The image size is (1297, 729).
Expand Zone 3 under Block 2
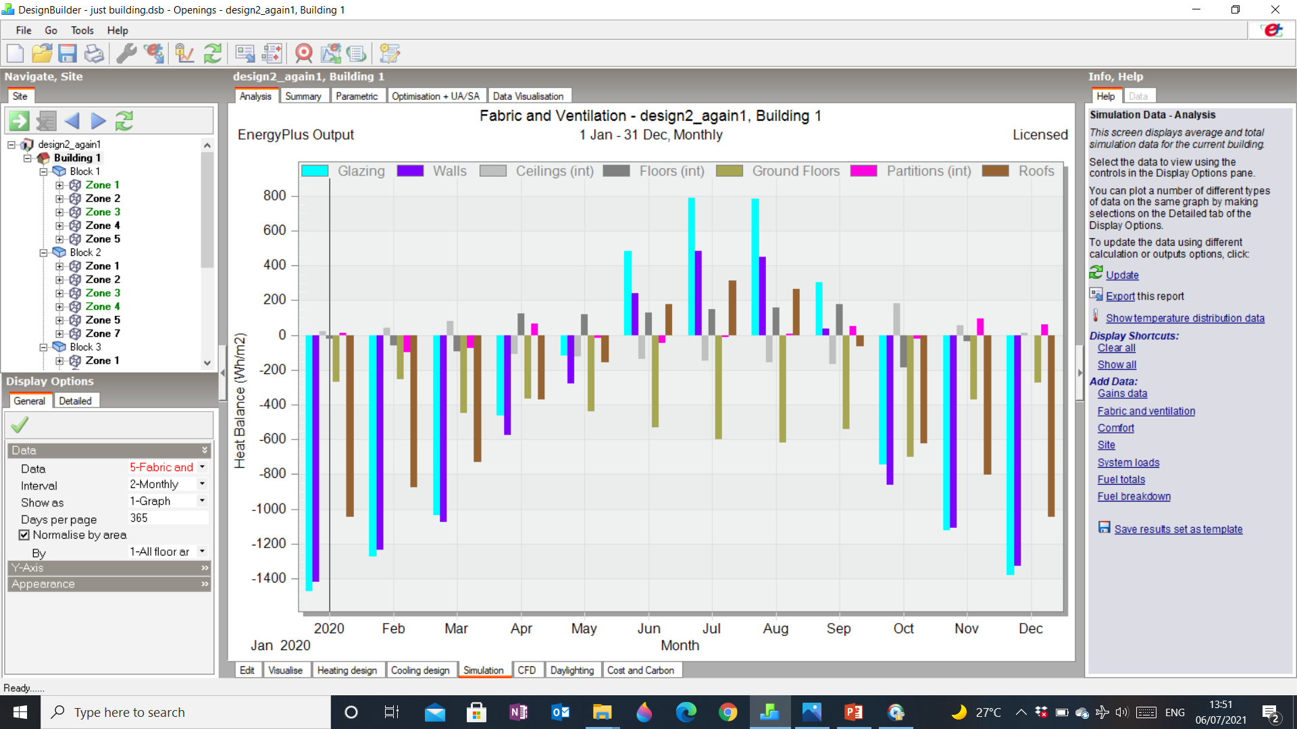(59, 293)
